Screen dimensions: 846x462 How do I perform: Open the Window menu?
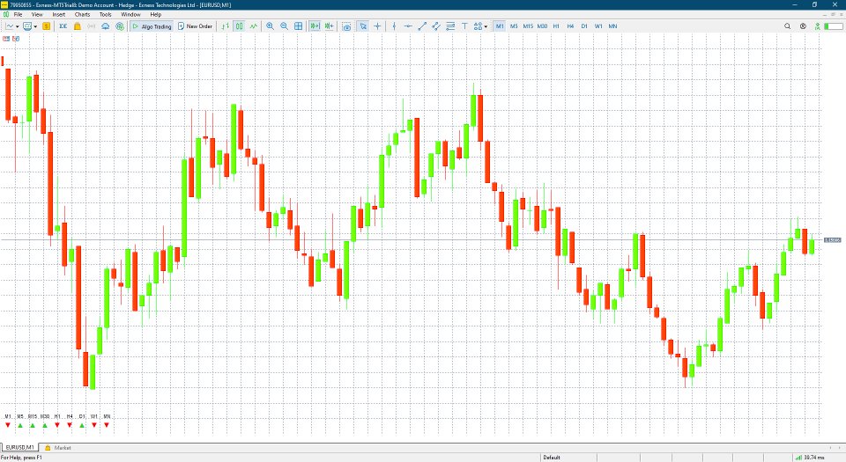[130, 15]
